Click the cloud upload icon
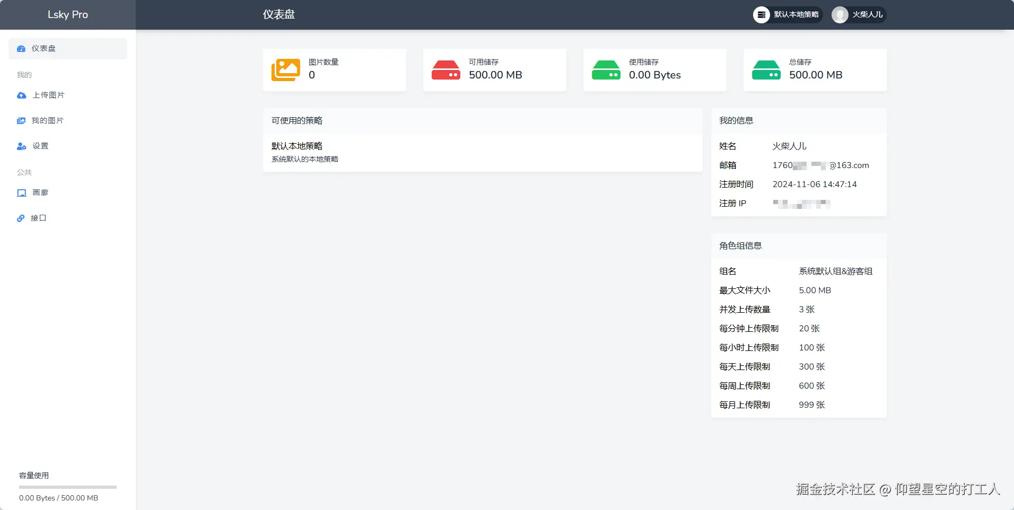Screen dimensions: 1014x510 21,95
